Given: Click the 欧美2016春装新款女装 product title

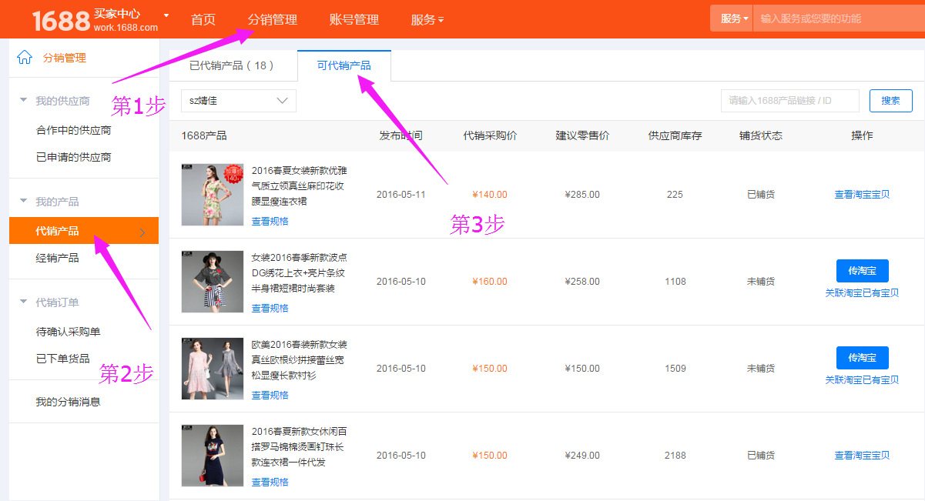Looking at the screenshot, I should [x=299, y=359].
